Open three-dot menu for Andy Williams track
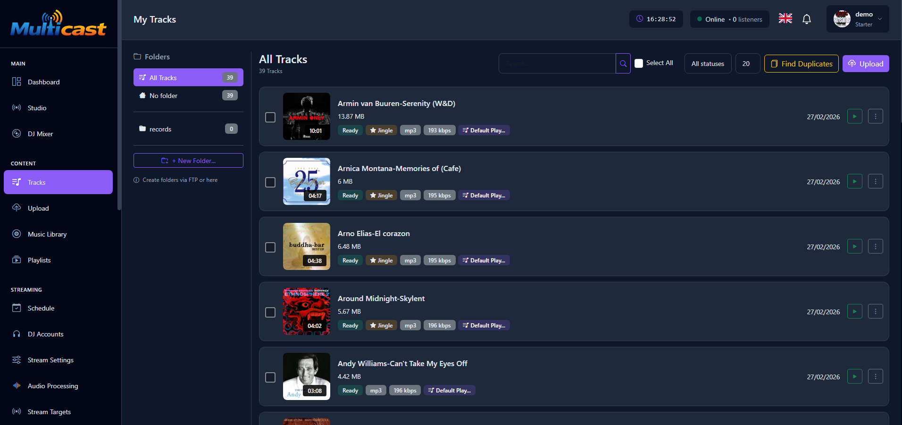The height and width of the screenshot is (425, 902). 875,376
